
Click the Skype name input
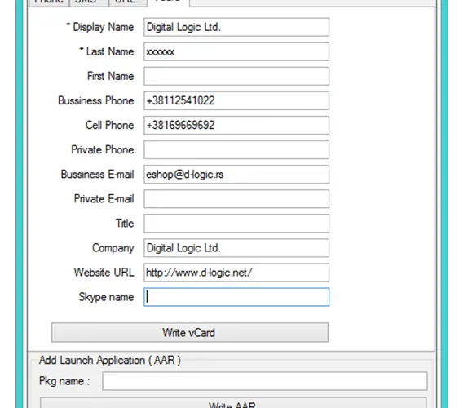pyautogui.click(x=236, y=297)
